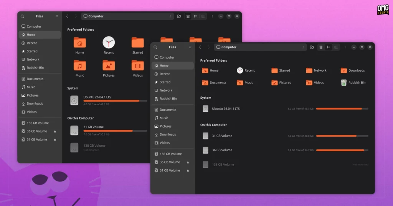Open the Recent clock icon in the back window
The width and height of the screenshot is (393, 206).
(x=109, y=43)
